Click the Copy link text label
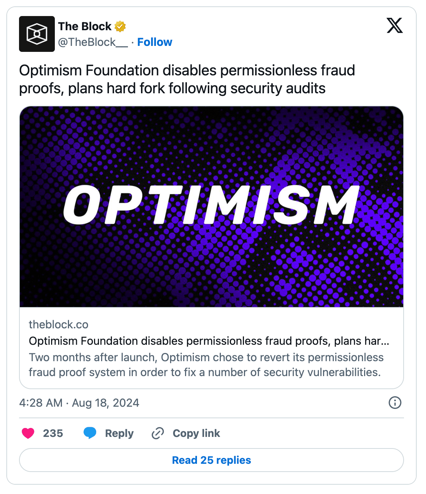426x494 pixels. [196, 433]
